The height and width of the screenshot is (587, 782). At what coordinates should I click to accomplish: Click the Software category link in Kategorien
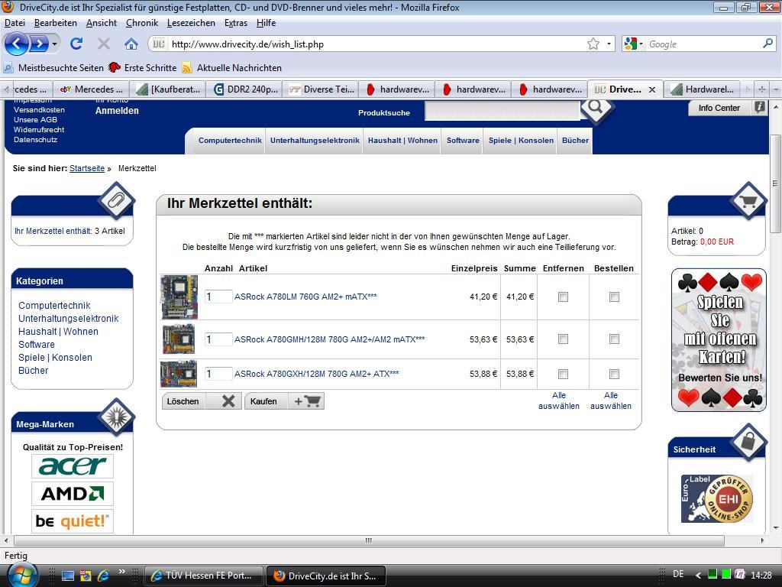pos(37,345)
